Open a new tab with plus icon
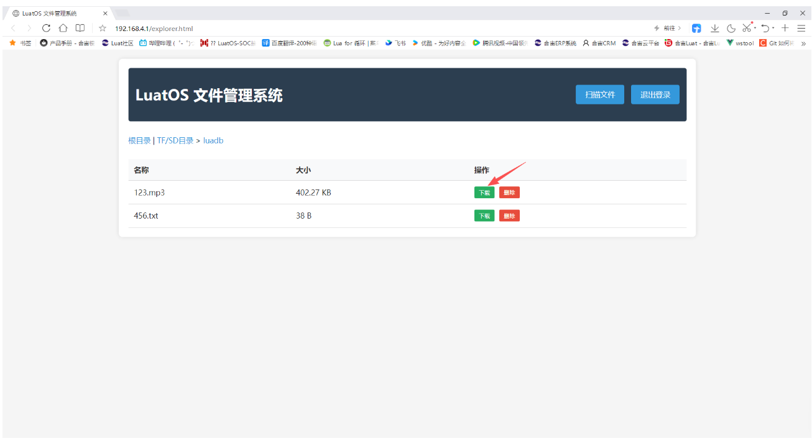Screen dimensions: 812x441 (x=785, y=28)
